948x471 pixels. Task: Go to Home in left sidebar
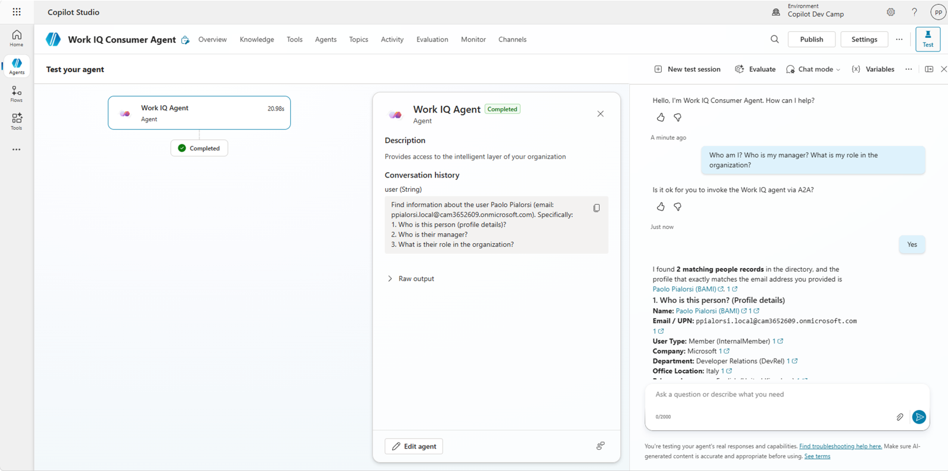(x=17, y=38)
